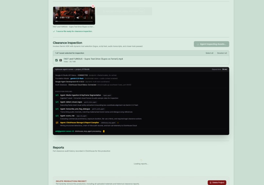Select the file name 'FAST and FURIOUS - Supra Test Drive (Supra vs Ferrari).mp4'

click(93, 59)
